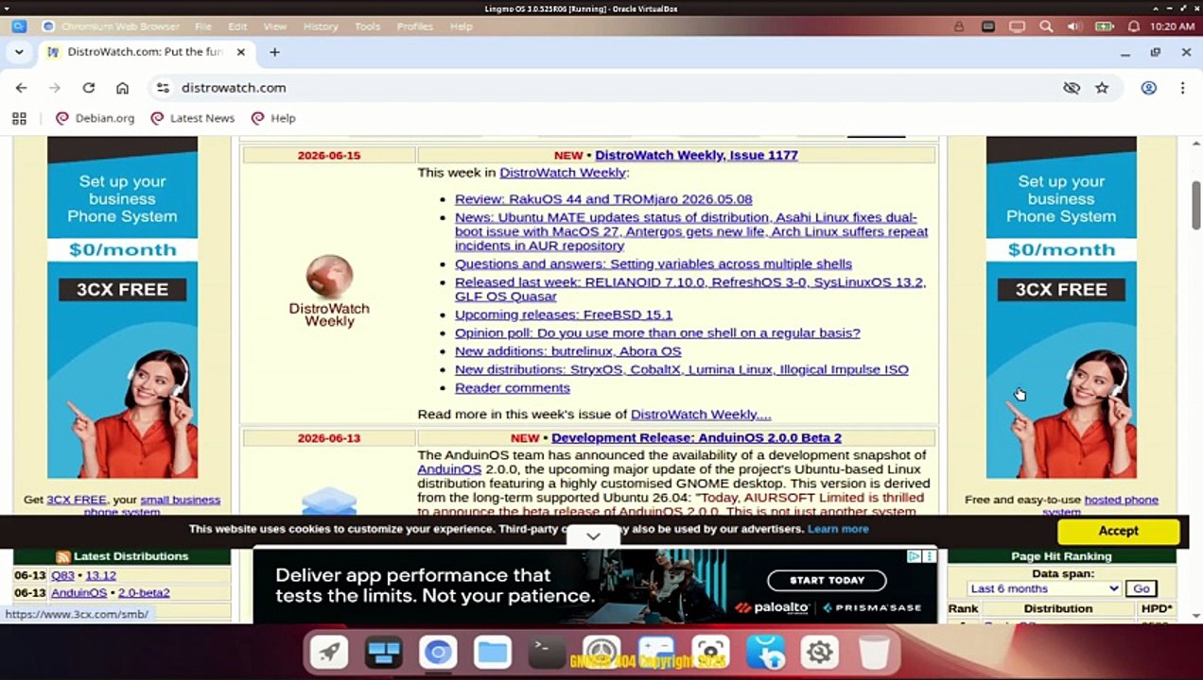This screenshot has height=680, width=1203.
Task: Open the profile avatar icon
Action: 1149,88
